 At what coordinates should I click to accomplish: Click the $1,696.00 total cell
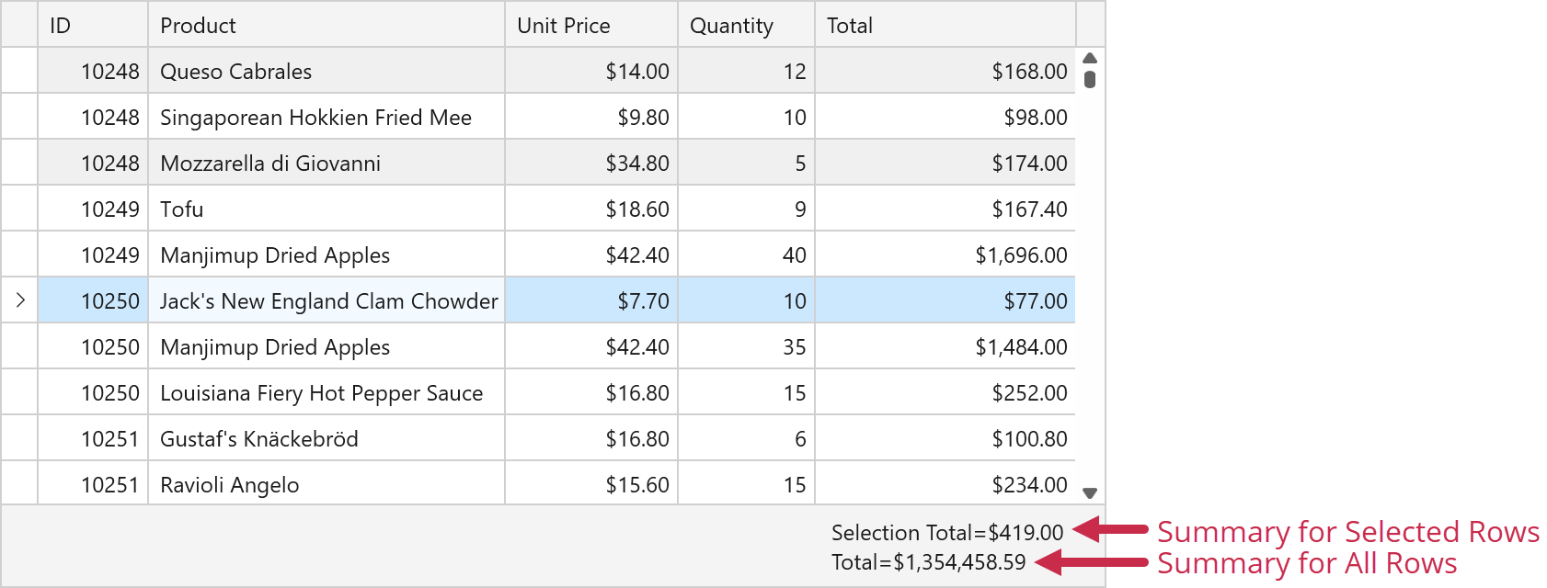point(1021,255)
